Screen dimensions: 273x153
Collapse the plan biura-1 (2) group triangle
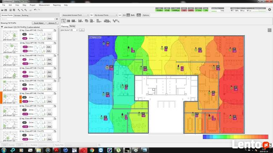tap(2, 27)
